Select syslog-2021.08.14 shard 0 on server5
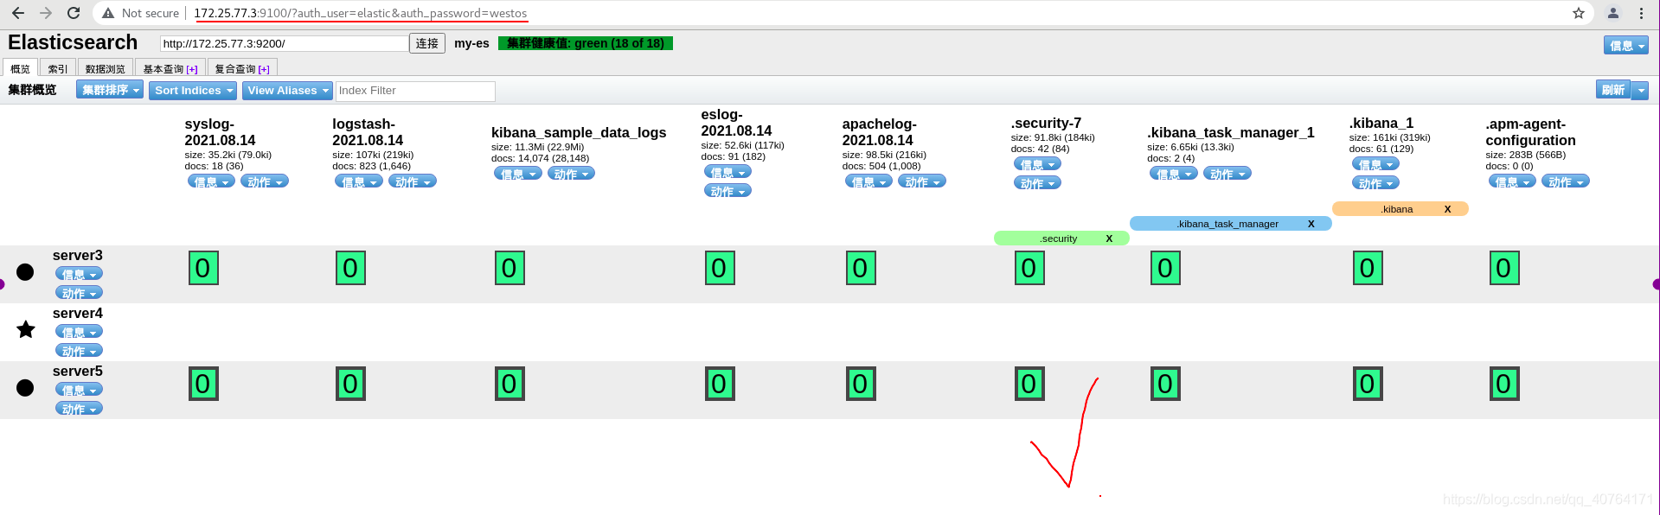 pos(203,384)
